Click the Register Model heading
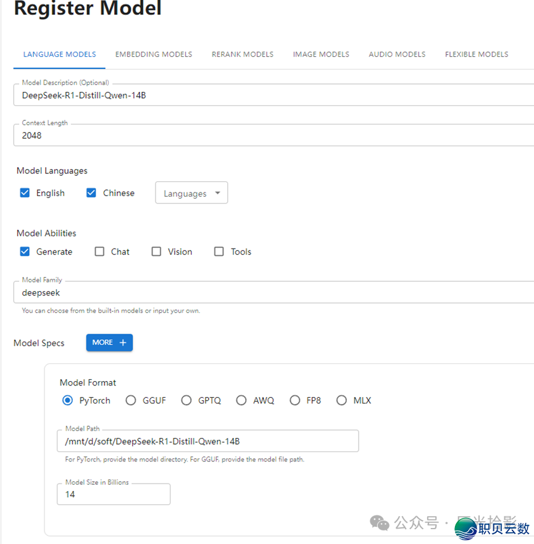 pos(88,7)
